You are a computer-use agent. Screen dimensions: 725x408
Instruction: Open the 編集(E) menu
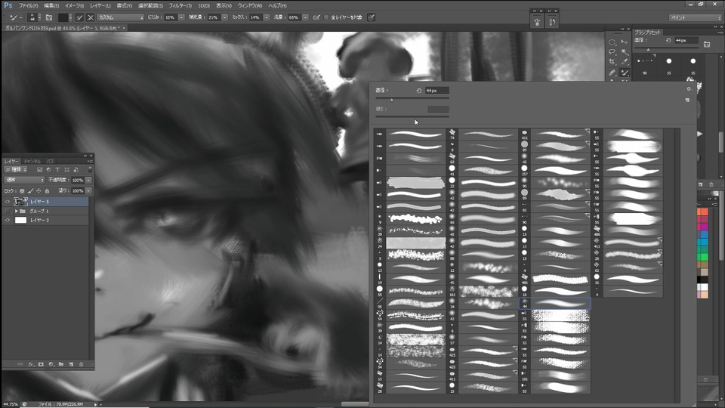(51, 5)
